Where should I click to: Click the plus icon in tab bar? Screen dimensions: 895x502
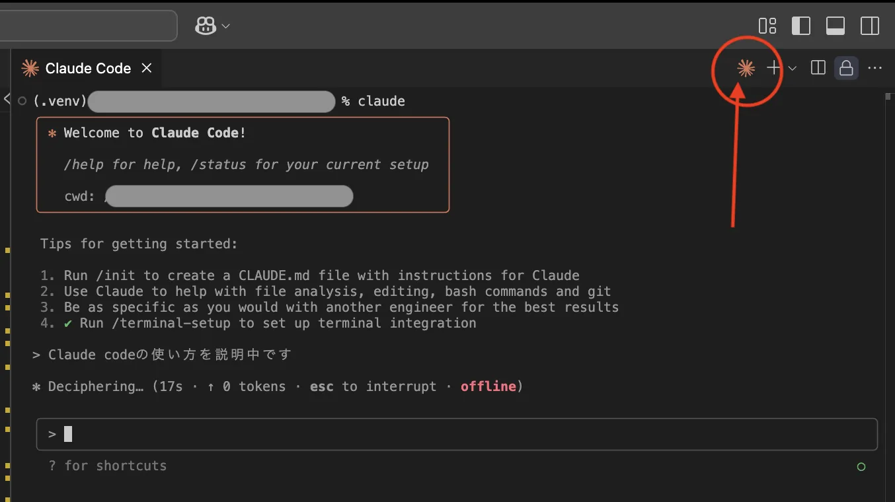(x=773, y=67)
